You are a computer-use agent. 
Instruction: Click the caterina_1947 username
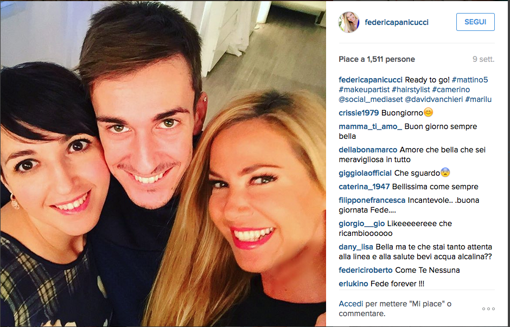(364, 187)
